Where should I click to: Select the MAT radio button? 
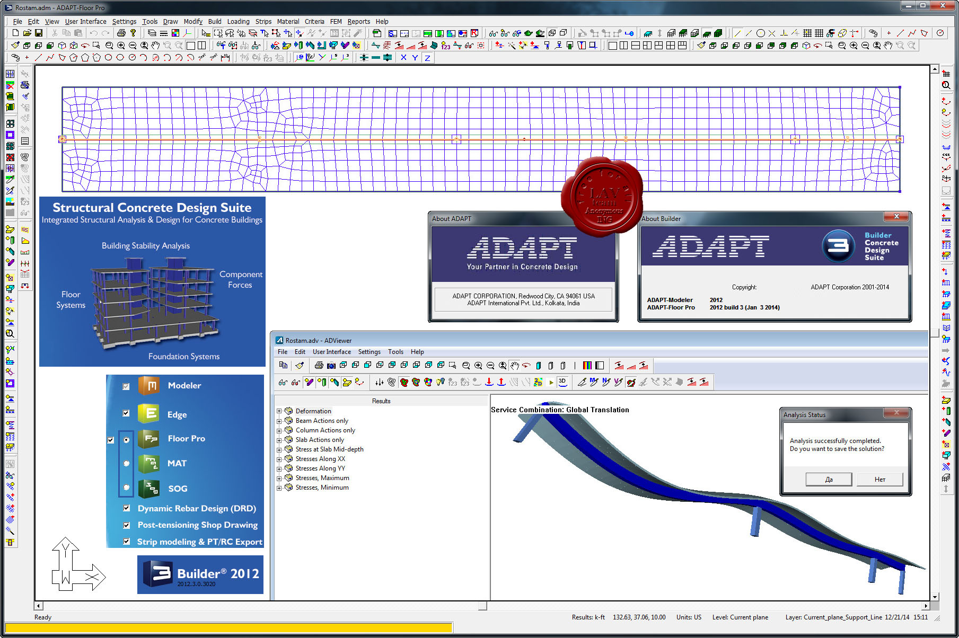point(126,463)
